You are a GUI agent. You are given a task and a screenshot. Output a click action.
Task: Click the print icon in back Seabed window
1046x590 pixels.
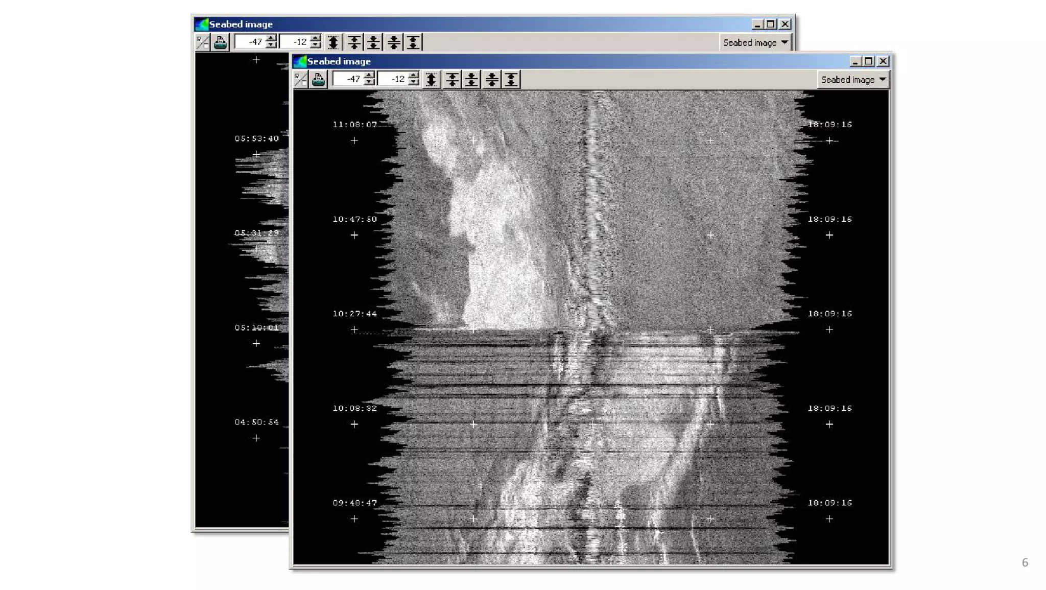220,42
